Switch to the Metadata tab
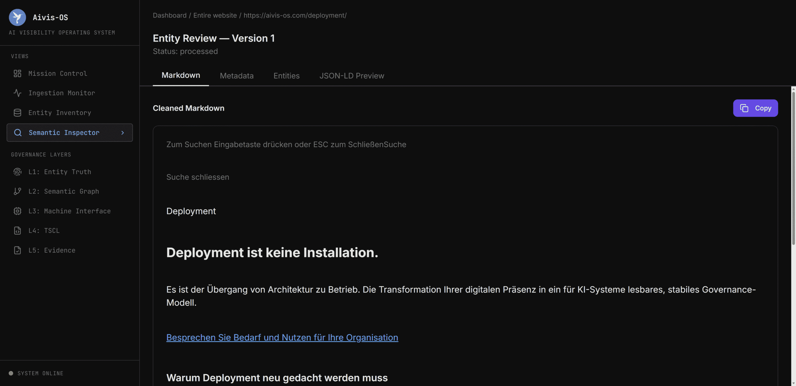Image resolution: width=796 pixels, height=386 pixels. (237, 76)
